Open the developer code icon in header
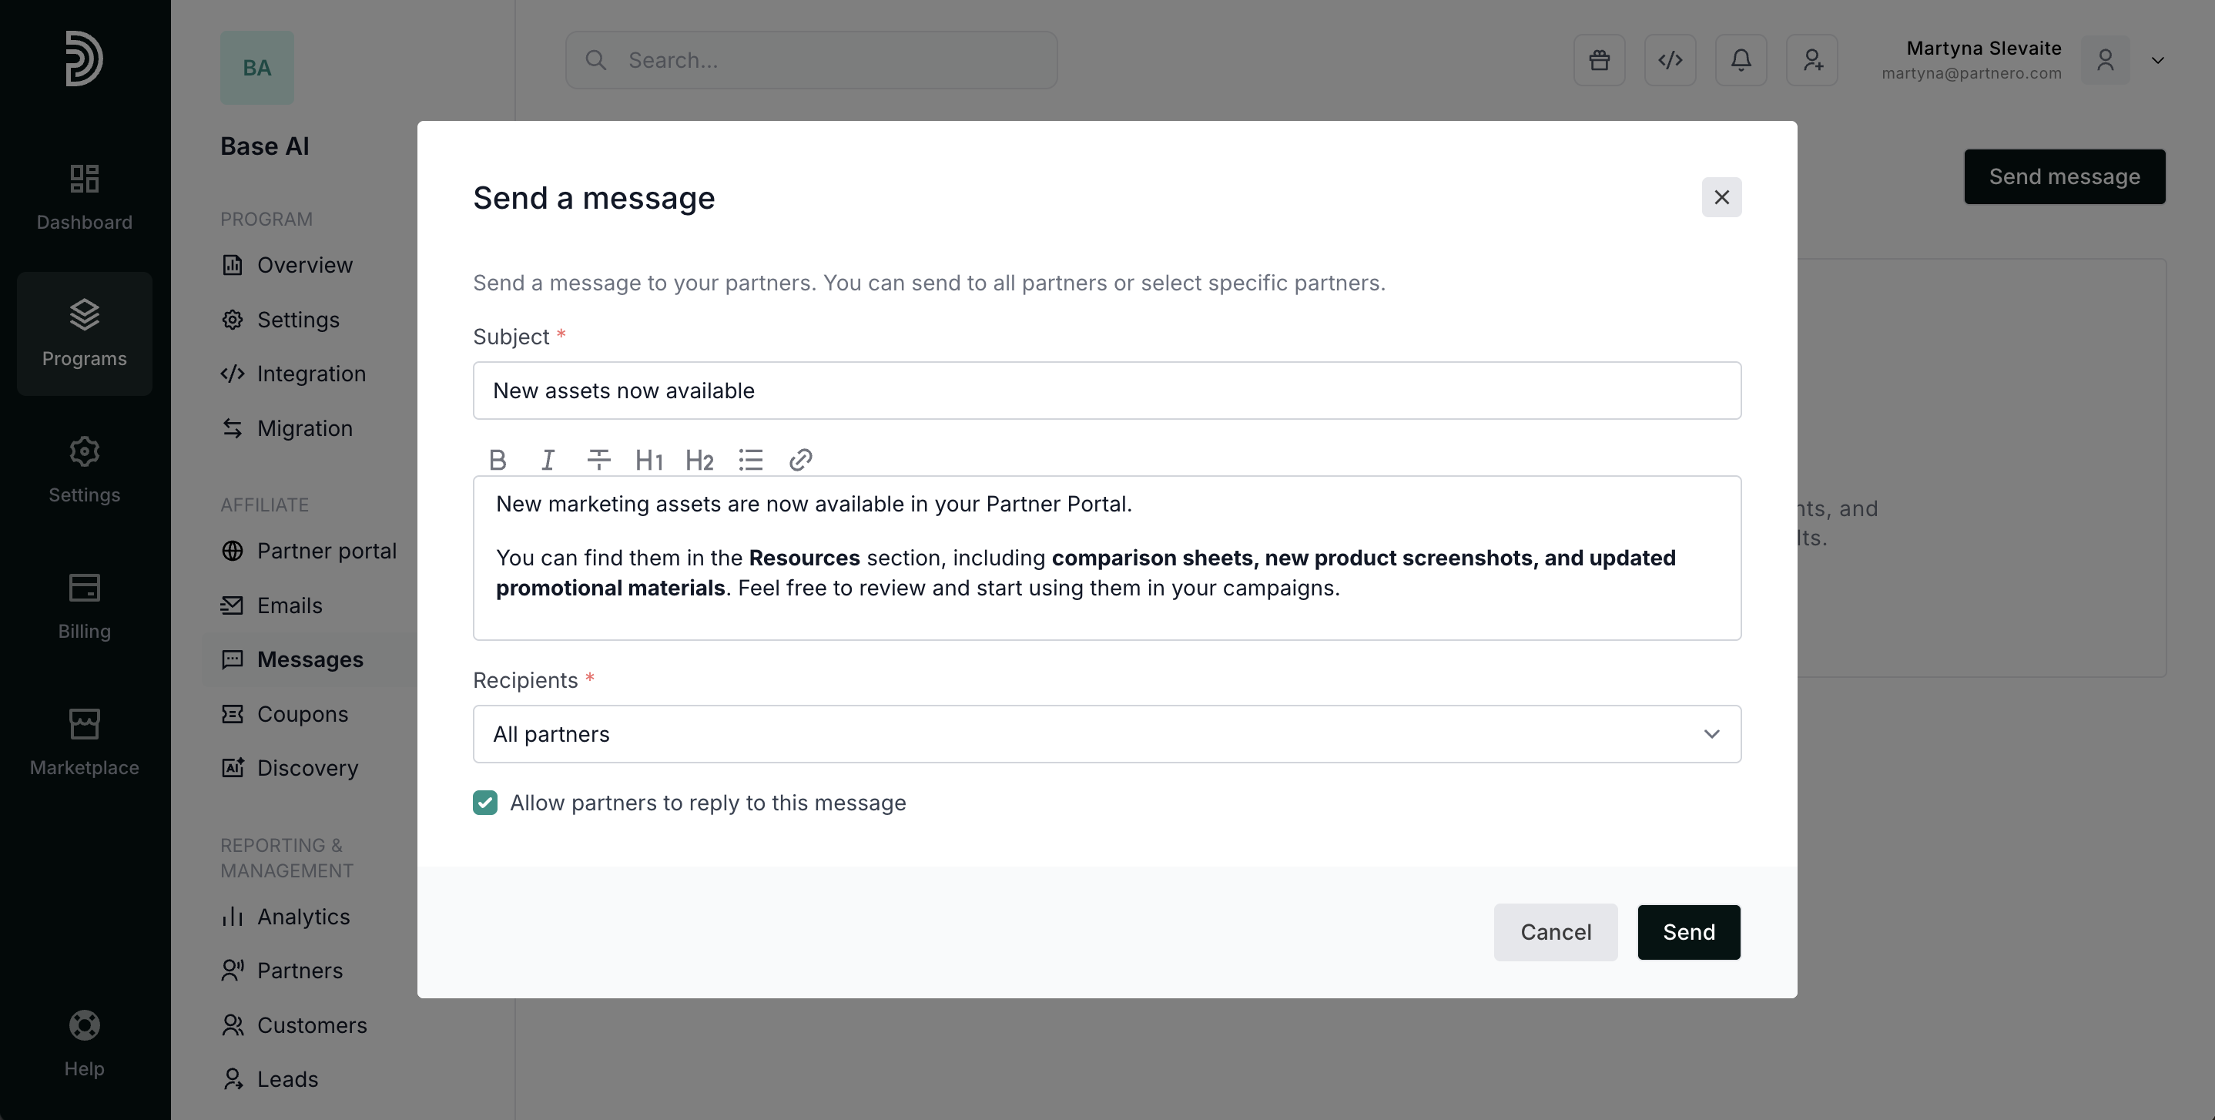Image resolution: width=2215 pixels, height=1120 pixels. pos(1670,60)
